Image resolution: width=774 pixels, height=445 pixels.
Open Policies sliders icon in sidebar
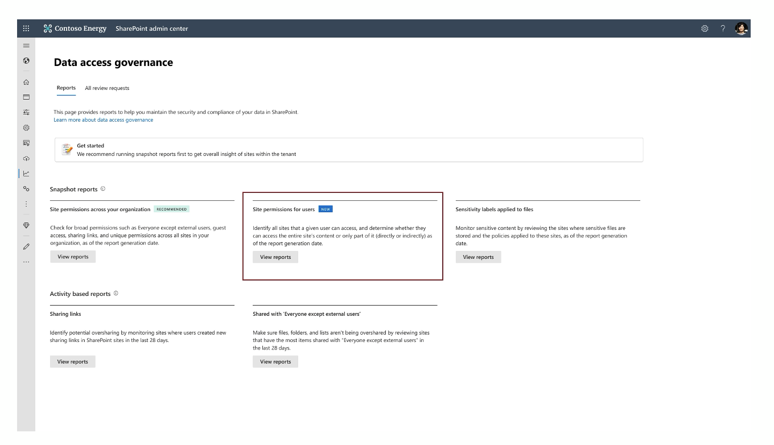pyautogui.click(x=26, y=113)
